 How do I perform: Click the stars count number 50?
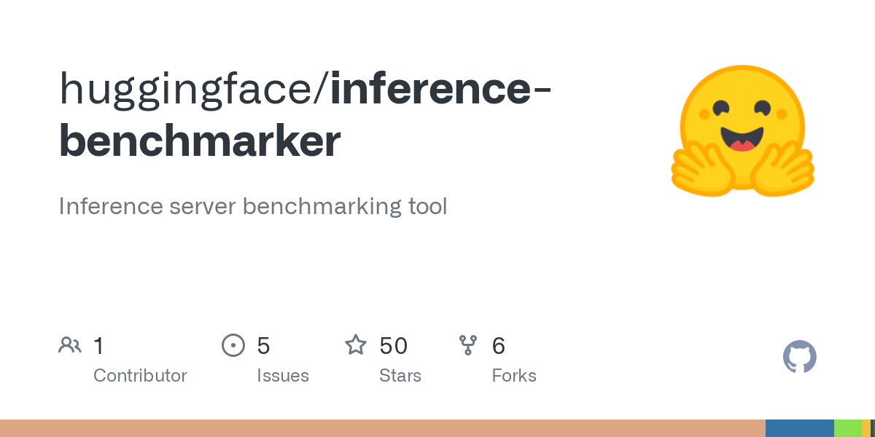pyautogui.click(x=393, y=345)
